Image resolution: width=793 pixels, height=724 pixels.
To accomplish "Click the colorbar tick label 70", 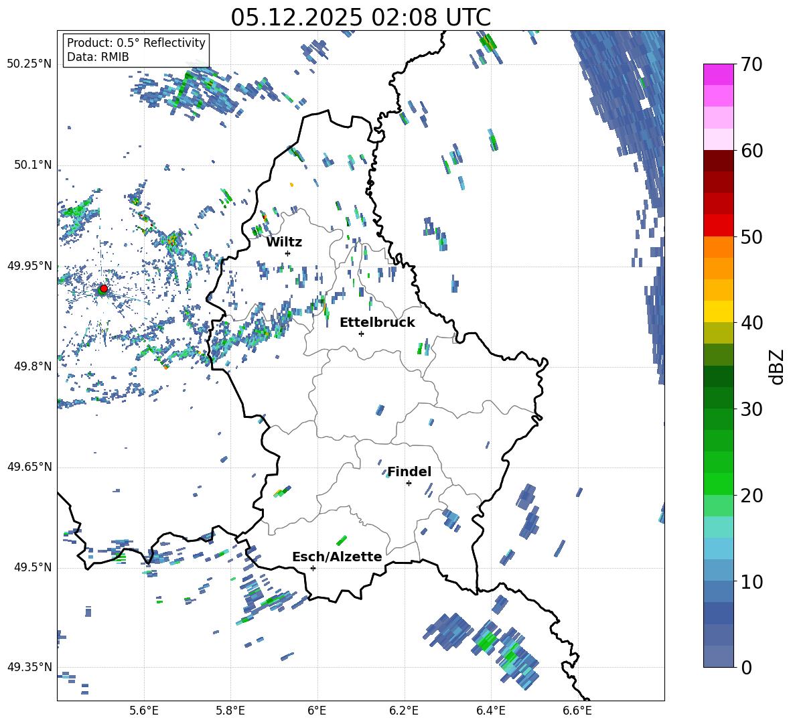I will click(751, 65).
